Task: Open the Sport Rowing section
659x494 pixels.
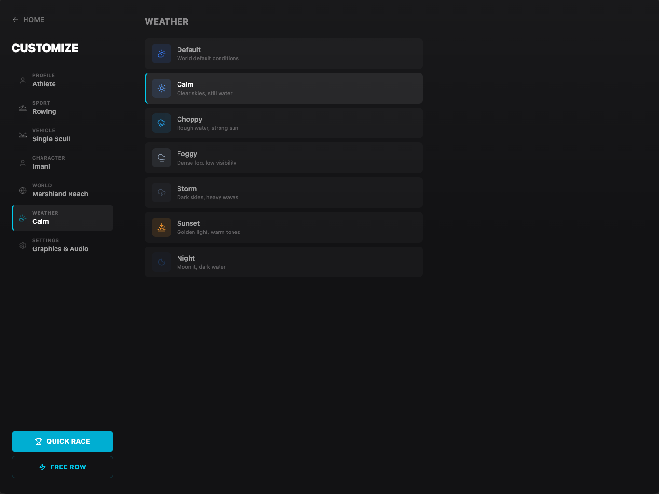Action: 62,108
